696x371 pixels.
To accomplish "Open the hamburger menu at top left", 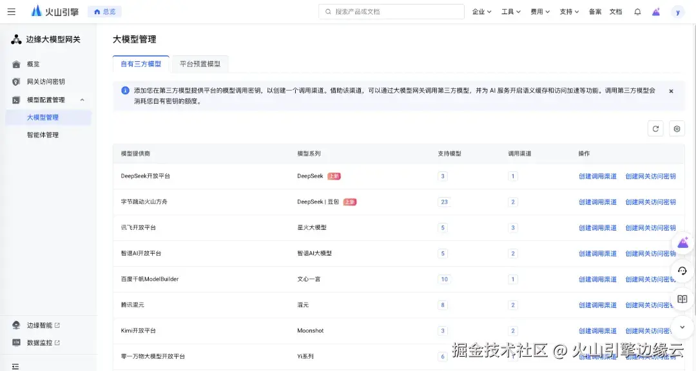I will (x=12, y=12).
